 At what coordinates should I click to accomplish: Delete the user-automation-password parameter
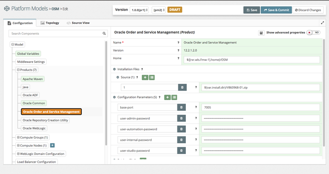click(x=181, y=129)
